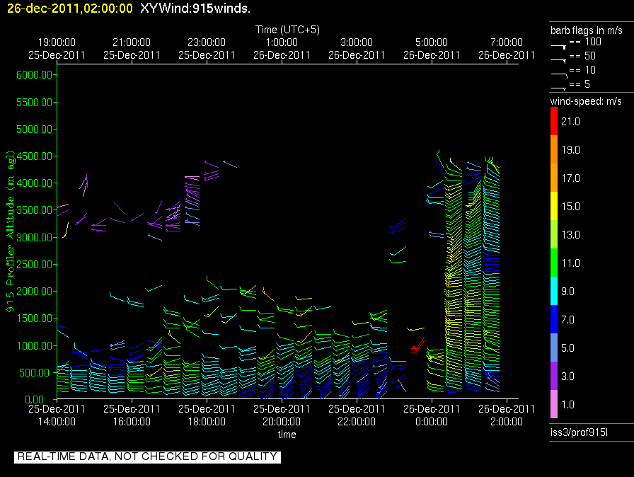634x477 pixels.
Task: Click the 'barb flags in m/s' legend heading
Action: 587,30
